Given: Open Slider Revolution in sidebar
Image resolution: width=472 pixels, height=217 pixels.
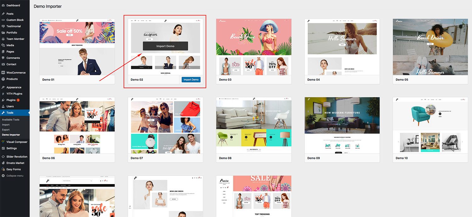Looking at the screenshot, I should click(x=17, y=156).
